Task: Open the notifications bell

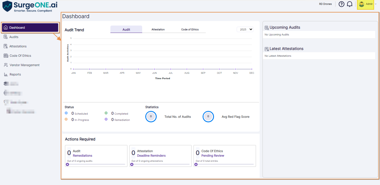Action: (x=350, y=4)
